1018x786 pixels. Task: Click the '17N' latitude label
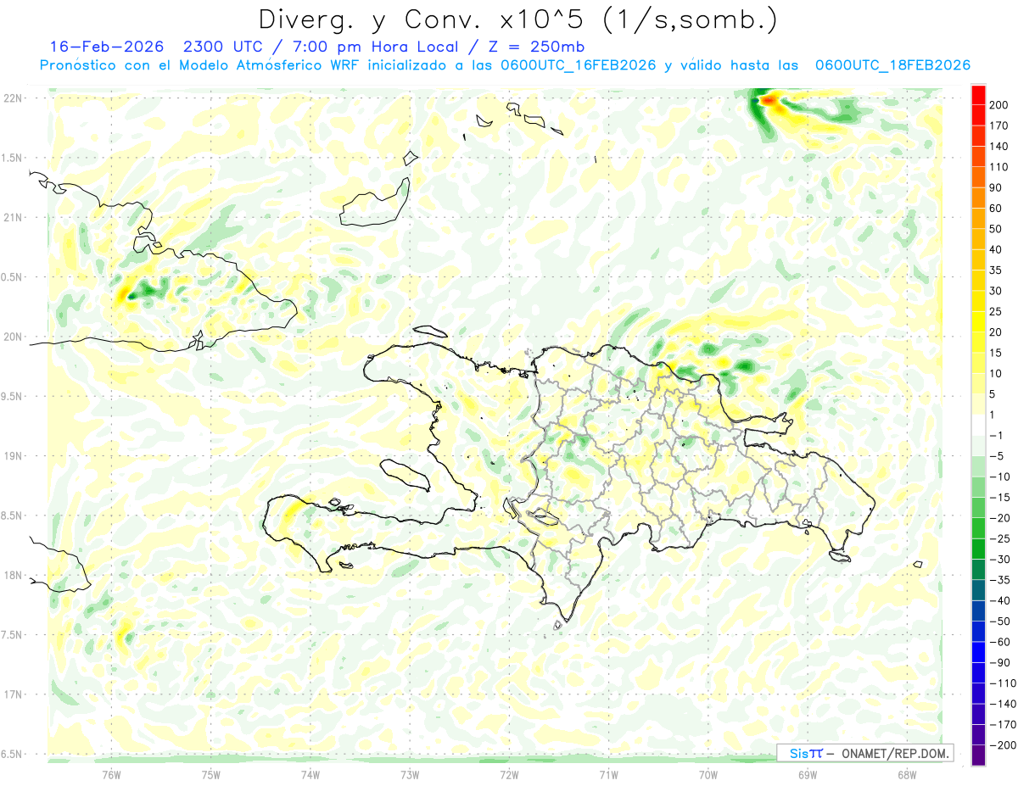[x=13, y=694]
